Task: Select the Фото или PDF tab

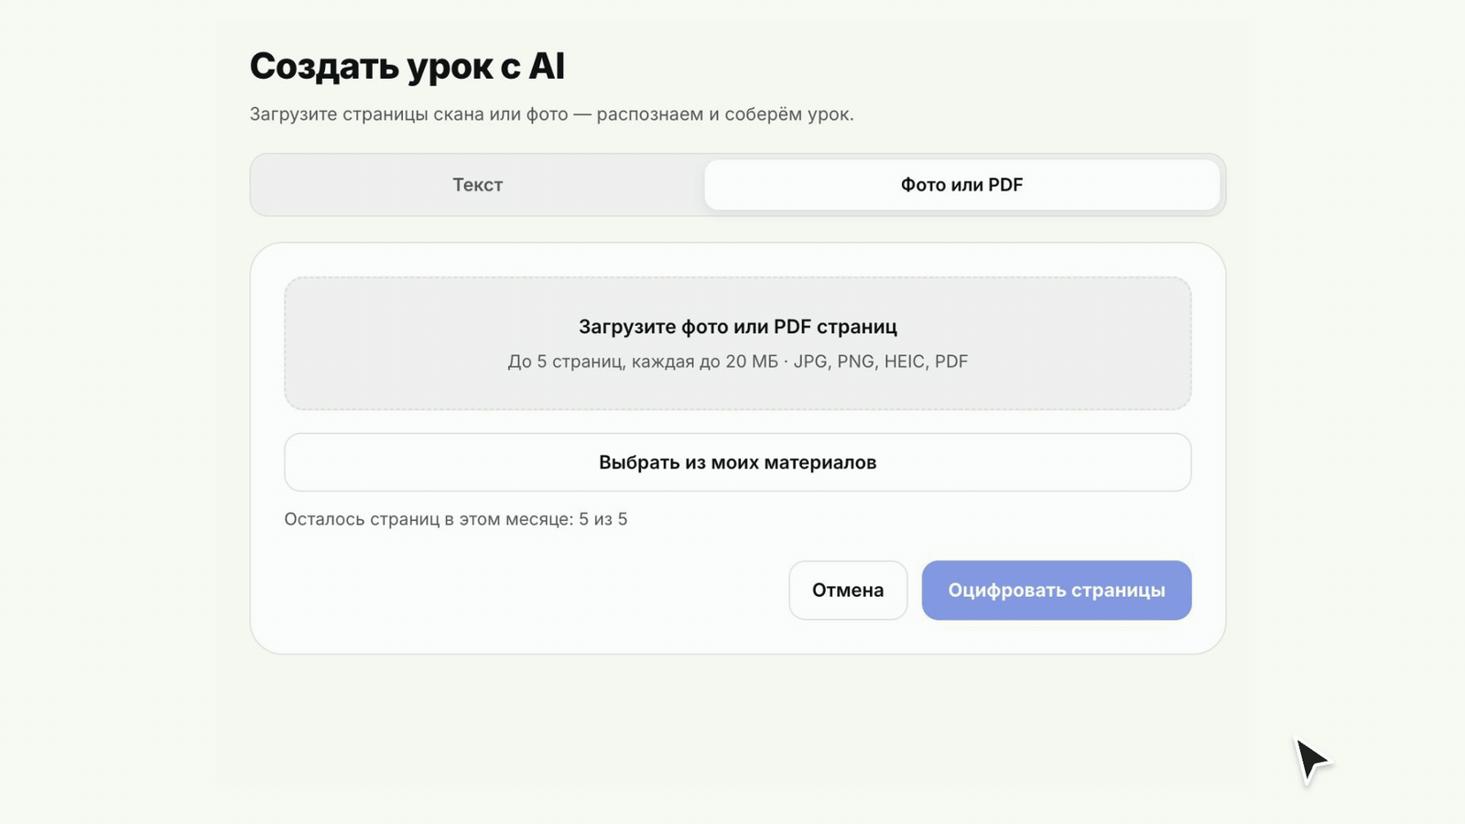Action: pos(961,185)
